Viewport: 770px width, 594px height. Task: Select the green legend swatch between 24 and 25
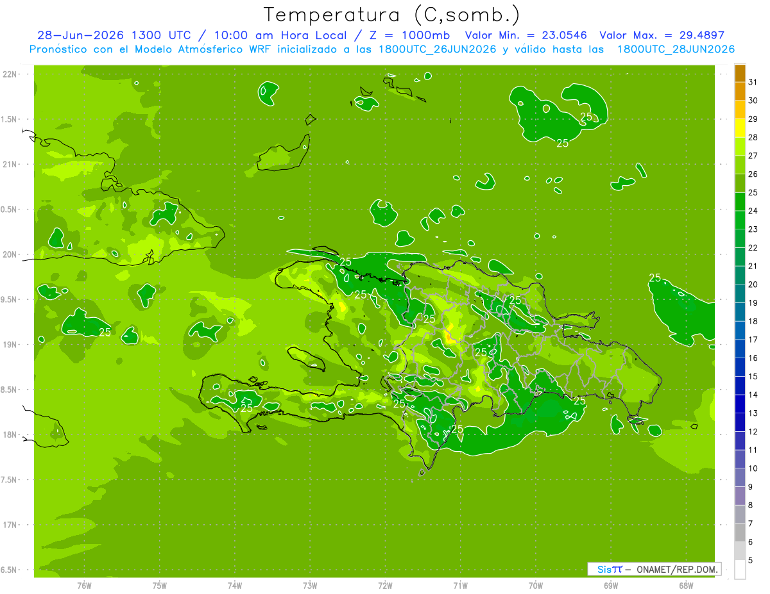(x=740, y=202)
